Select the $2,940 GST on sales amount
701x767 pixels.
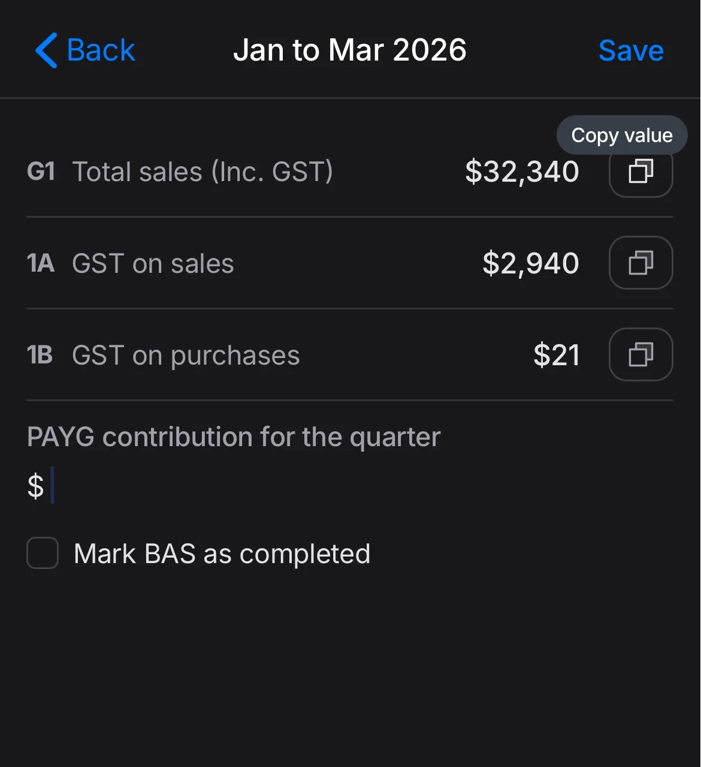[530, 264]
